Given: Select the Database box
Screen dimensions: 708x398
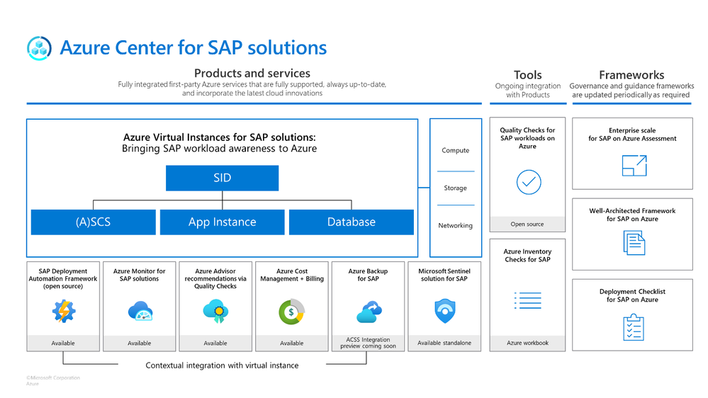Looking at the screenshot, I should tap(352, 222).
